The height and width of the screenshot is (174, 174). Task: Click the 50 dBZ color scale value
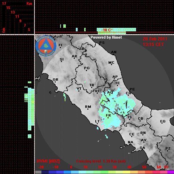point(144,167)
